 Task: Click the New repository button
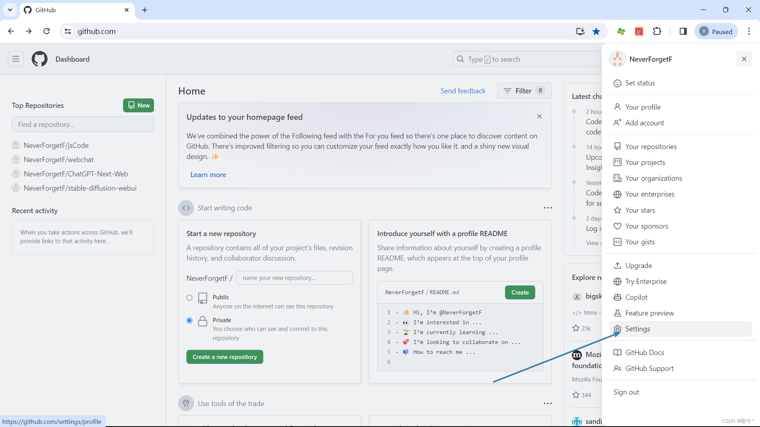pyautogui.click(x=139, y=106)
